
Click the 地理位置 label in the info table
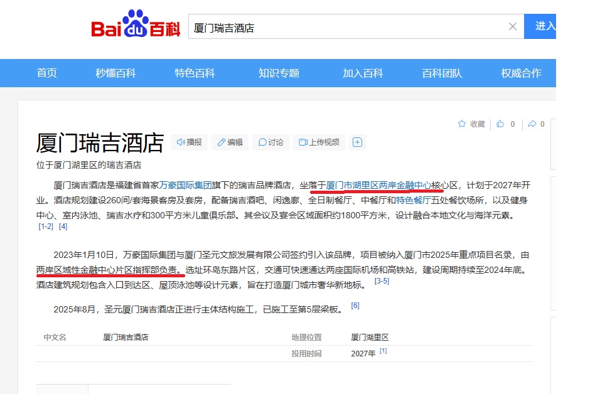pos(306,338)
